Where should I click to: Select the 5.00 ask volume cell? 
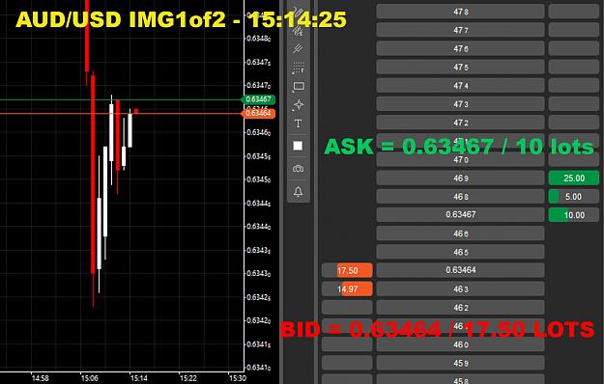point(574,197)
